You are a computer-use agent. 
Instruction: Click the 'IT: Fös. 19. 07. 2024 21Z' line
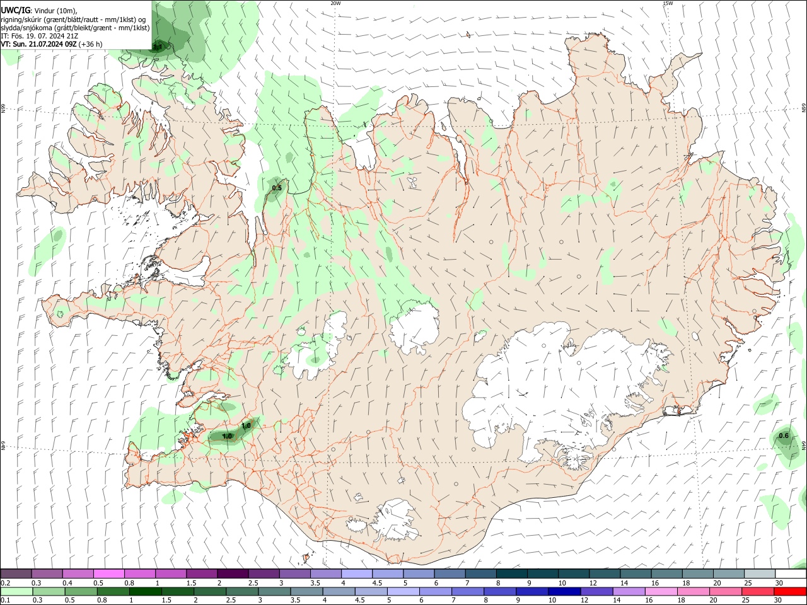[x=39, y=36]
